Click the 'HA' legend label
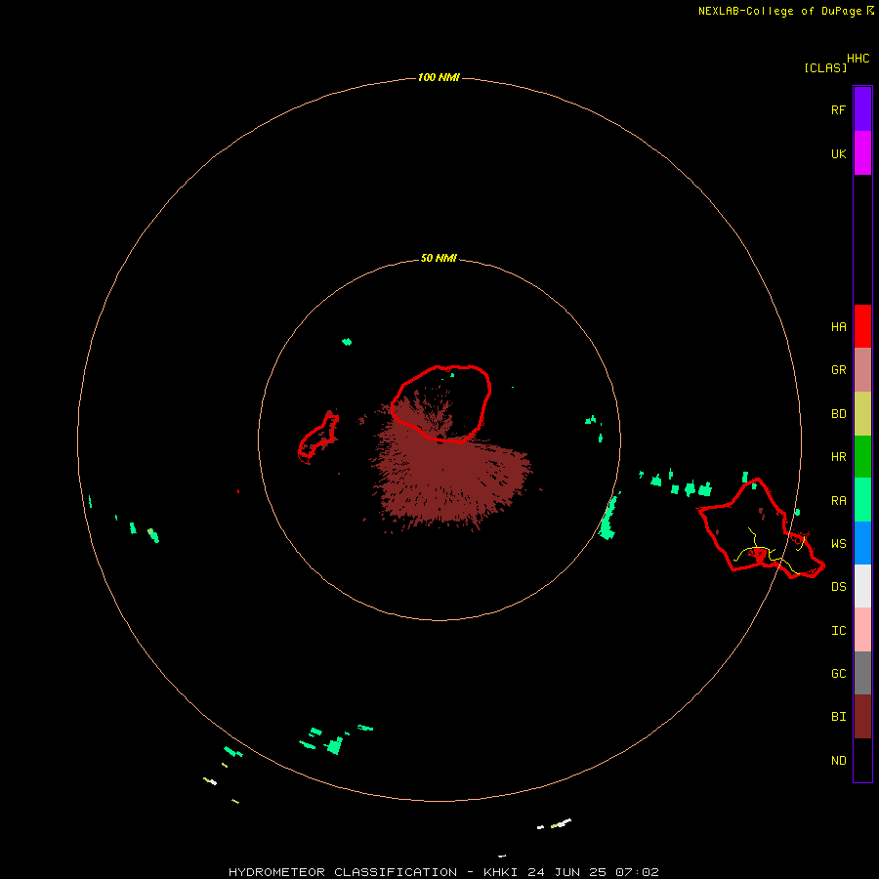This screenshot has width=879, height=879. point(838,327)
